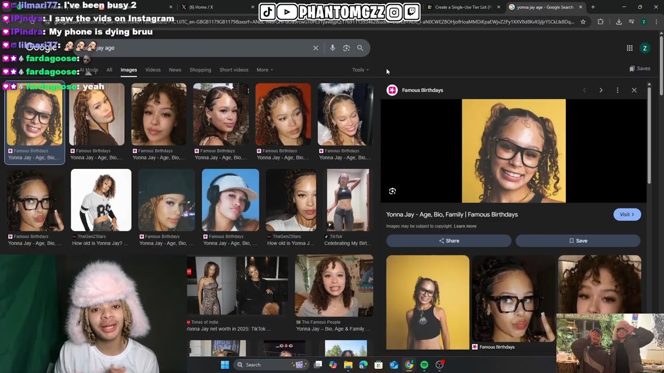Switch to the Videos tab
664x373 pixels.
tap(153, 70)
